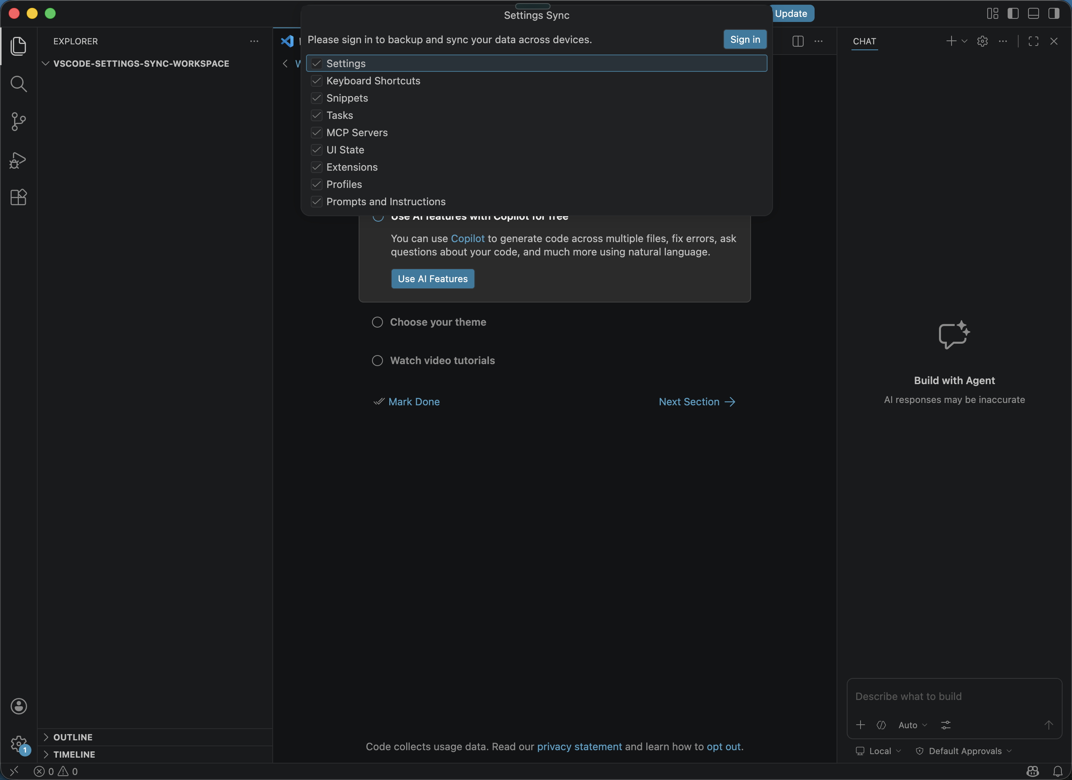Open Copilot status icon in status bar

[1033, 771]
